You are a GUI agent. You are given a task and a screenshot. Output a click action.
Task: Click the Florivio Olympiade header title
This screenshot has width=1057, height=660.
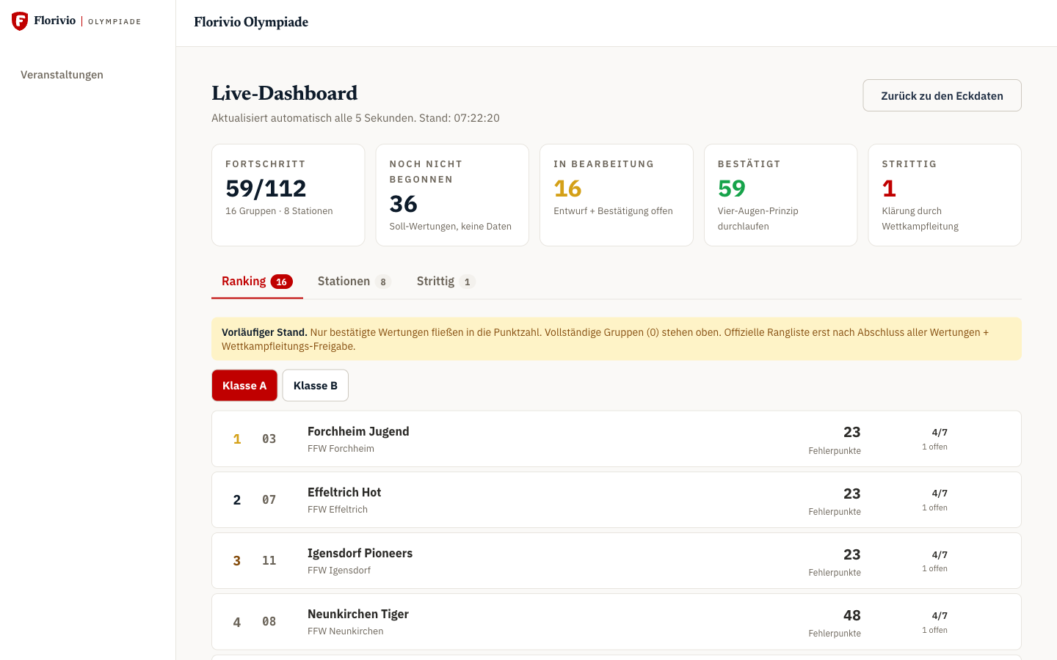pyautogui.click(x=251, y=22)
